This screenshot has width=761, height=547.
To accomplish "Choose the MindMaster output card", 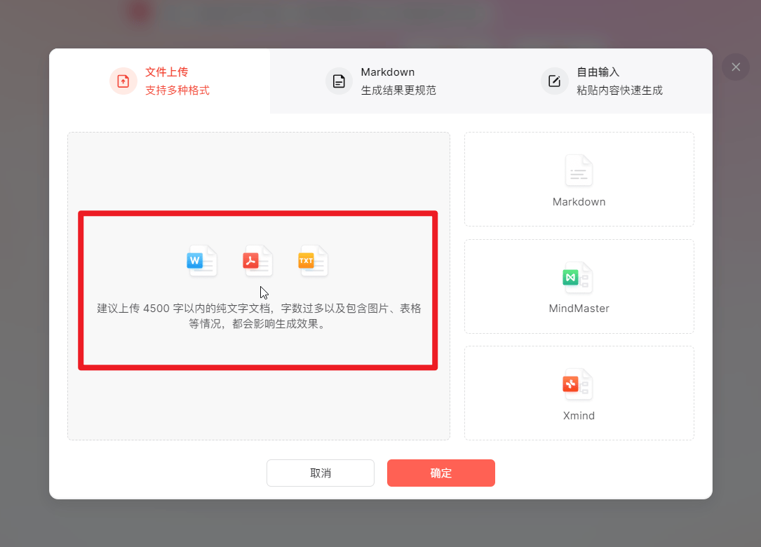I will [579, 286].
